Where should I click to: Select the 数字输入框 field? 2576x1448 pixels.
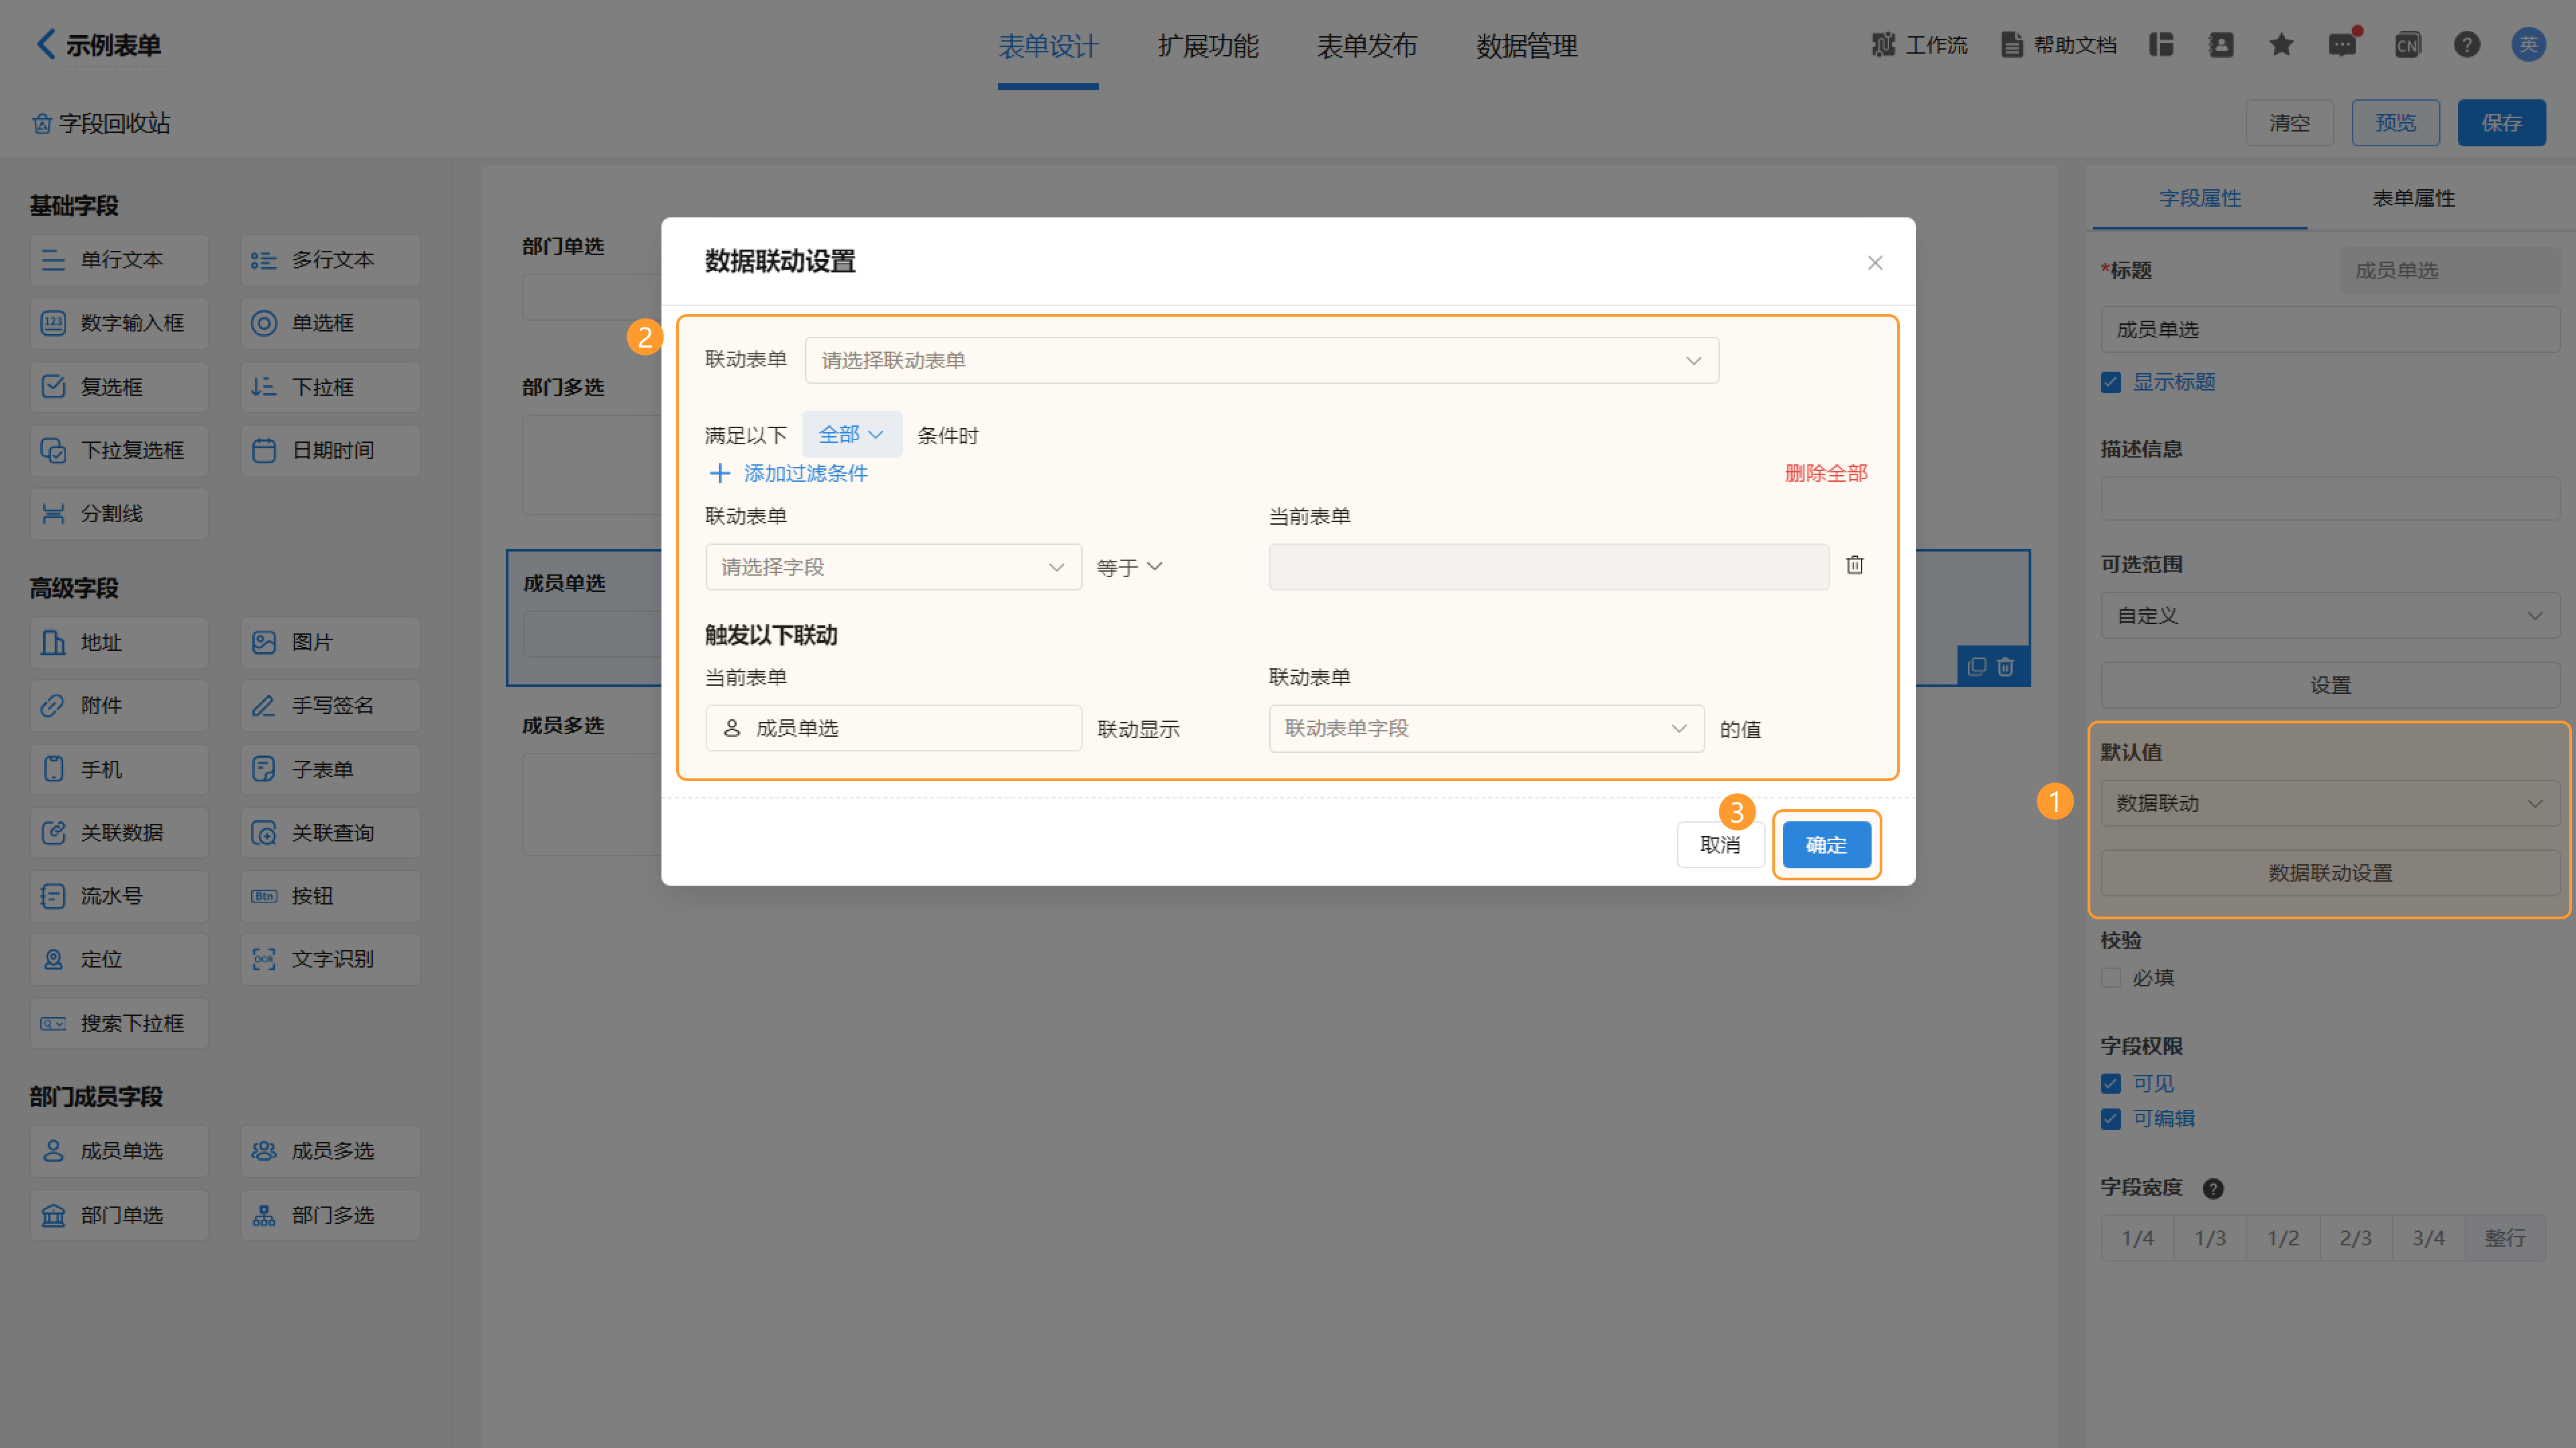[119, 323]
